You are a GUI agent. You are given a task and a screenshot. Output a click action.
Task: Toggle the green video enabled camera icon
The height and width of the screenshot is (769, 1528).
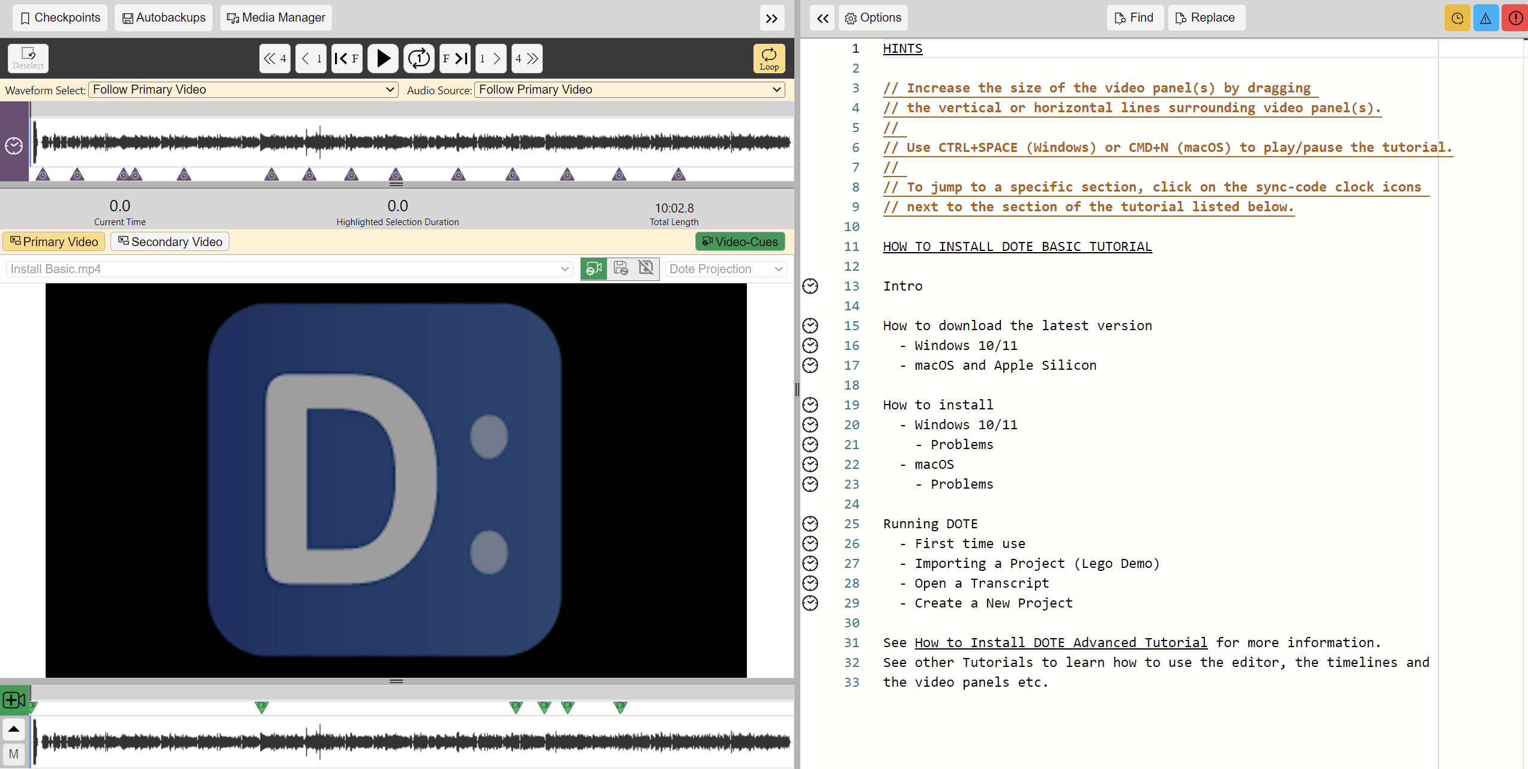(594, 269)
